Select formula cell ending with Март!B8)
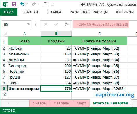The height and width of the screenshot is (114, 137). [99, 83]
